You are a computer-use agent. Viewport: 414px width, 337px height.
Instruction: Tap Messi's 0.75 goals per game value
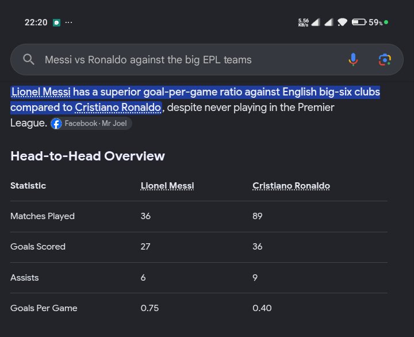[149, 308]
